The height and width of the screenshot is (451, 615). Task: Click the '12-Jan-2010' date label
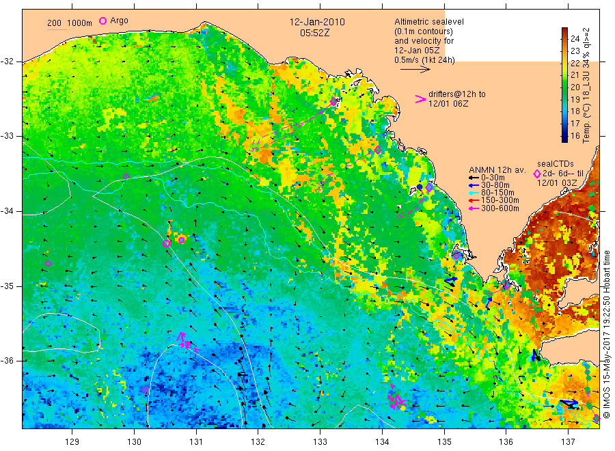click(317, 22)
